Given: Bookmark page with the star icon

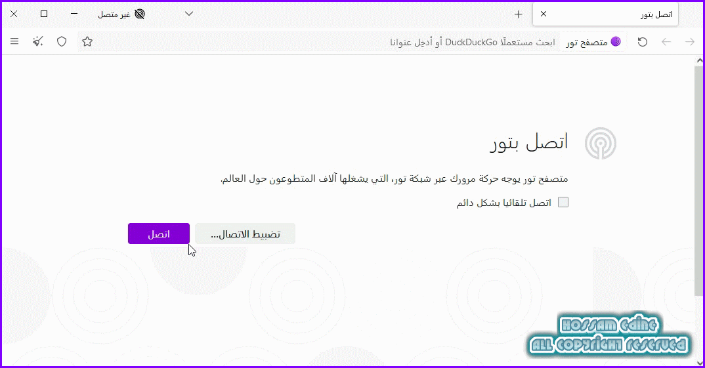Looking at the screenshot, I should pyautogui.click(x=87, y=42).
